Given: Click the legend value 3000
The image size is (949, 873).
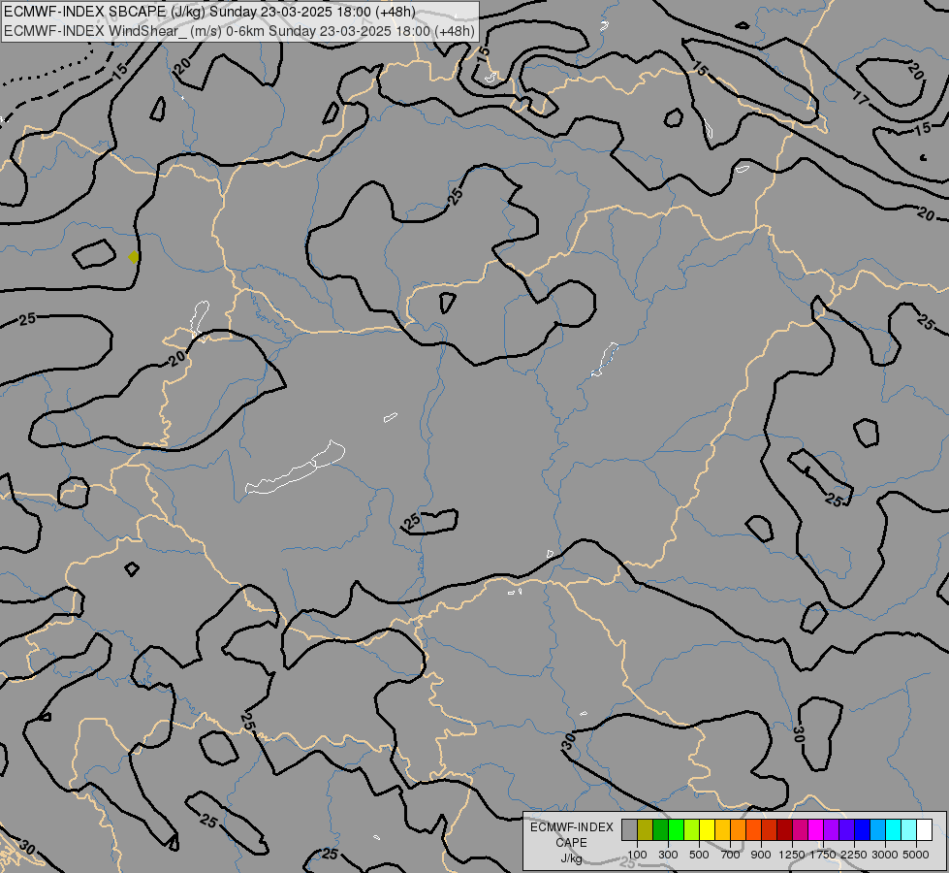Looking at the screenshot, I should click(885, 855).
